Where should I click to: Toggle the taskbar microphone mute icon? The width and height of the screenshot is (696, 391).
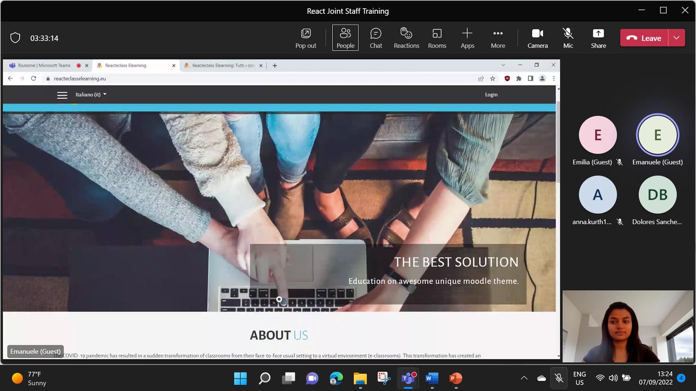pos(559,378)
